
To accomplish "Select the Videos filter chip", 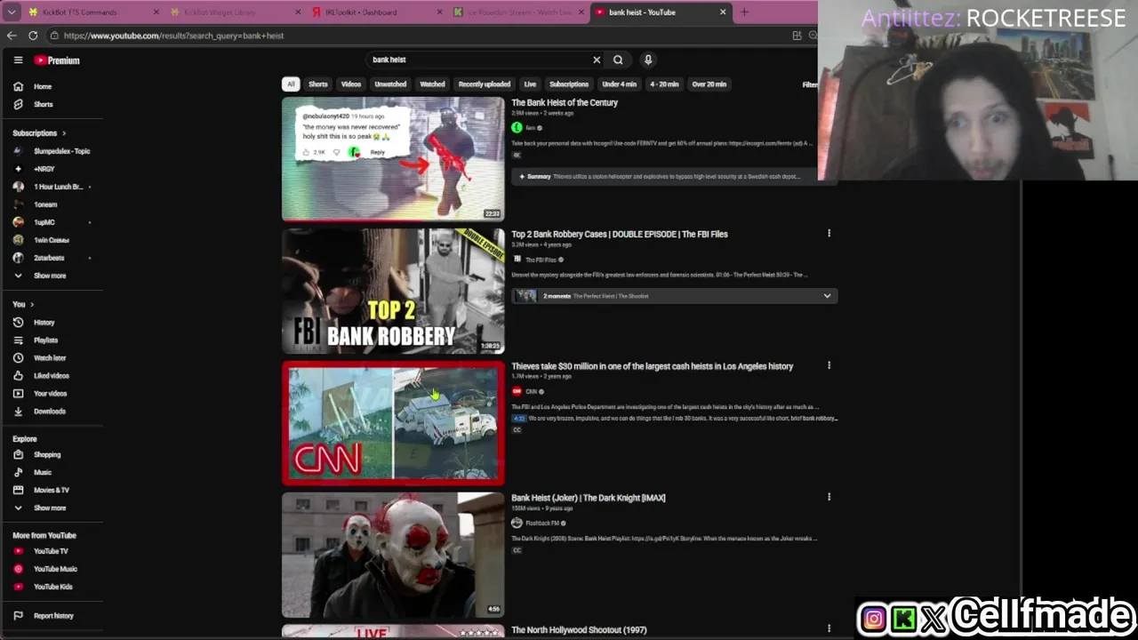I will [x=351, y=84].
